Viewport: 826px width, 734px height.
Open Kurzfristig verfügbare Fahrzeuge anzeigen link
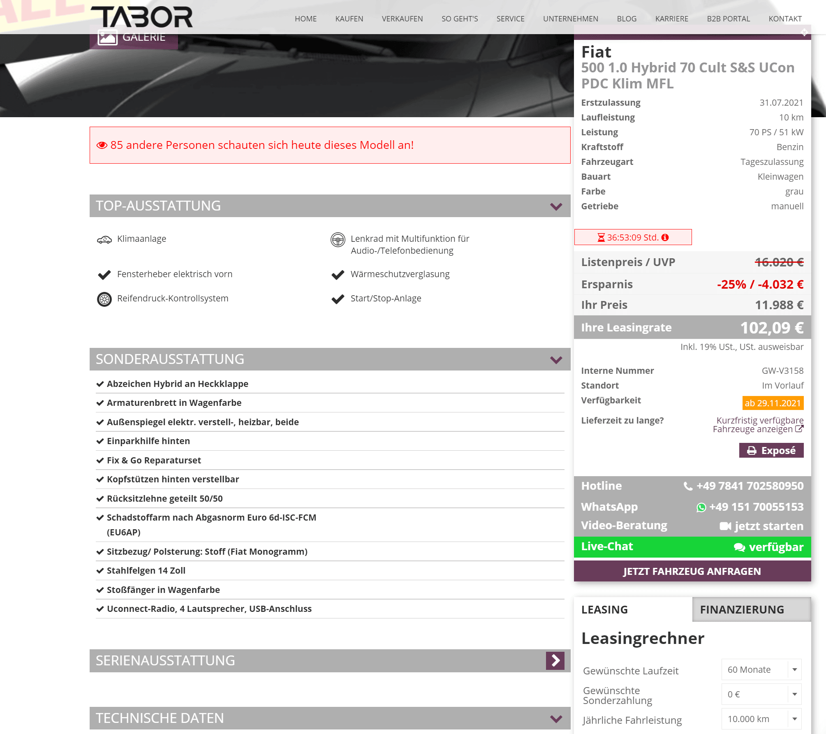click(x=758, y=425)
